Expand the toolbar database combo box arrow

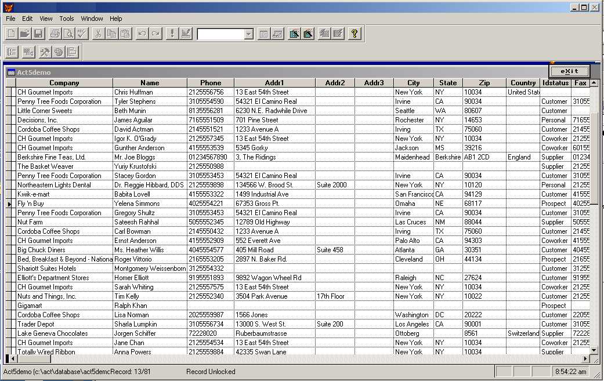248,34
